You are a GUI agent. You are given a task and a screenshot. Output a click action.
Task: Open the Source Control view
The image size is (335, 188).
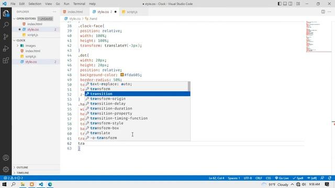point(6,37)
